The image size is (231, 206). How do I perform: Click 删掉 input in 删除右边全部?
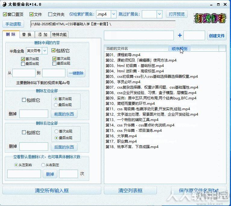[x=34, y=147]
